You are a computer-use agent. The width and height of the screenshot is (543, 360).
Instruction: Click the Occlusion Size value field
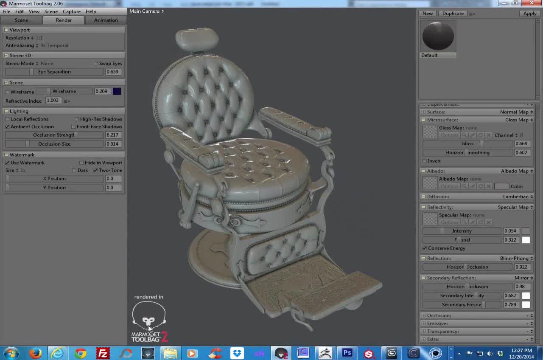113,144
